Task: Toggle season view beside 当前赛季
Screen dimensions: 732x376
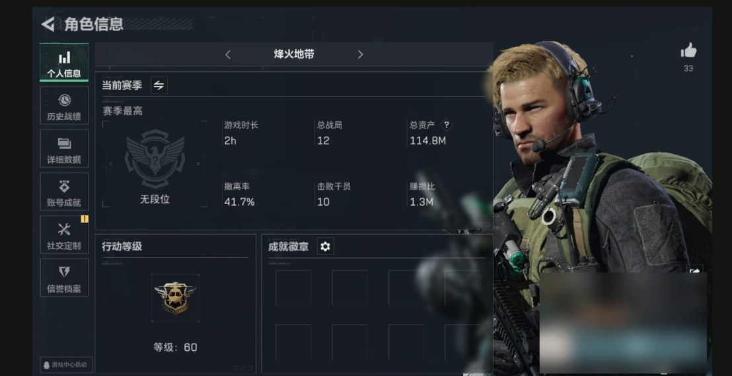Action: [x=159, y=85]
